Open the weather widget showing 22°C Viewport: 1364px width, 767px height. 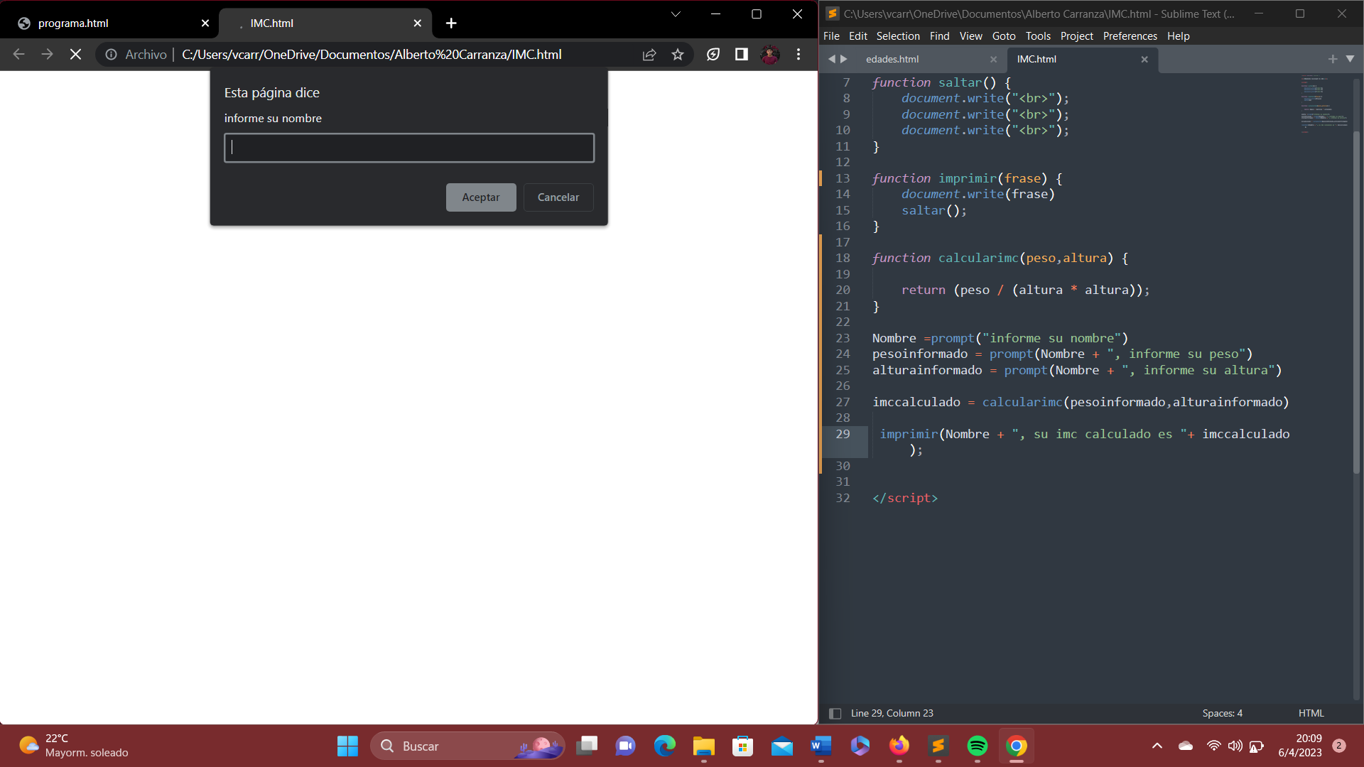pyautogui.click(x=74, y=746)
